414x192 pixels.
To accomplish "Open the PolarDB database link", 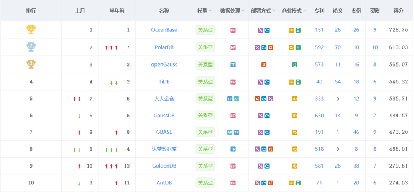I will point(164,47).
